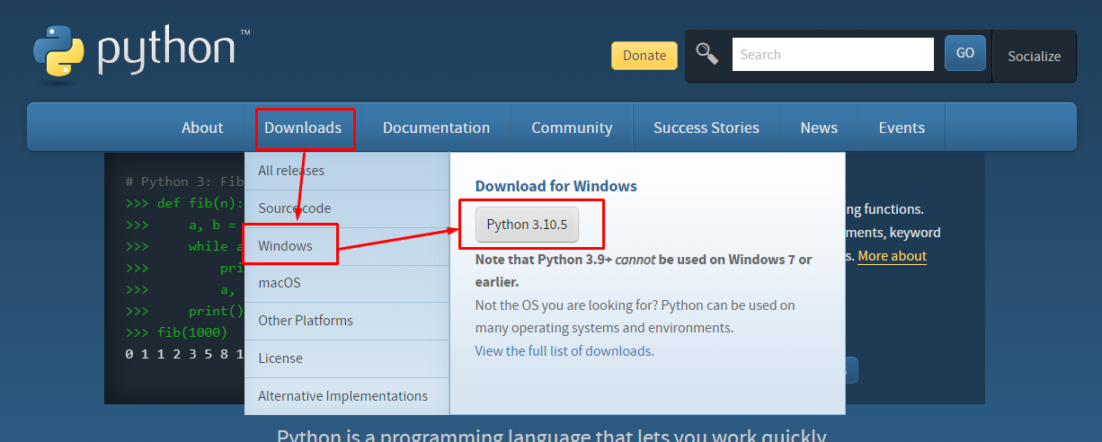Click the Download for Windows heading
Viewport: 1102px width, 442px height.
click(555, 186)
